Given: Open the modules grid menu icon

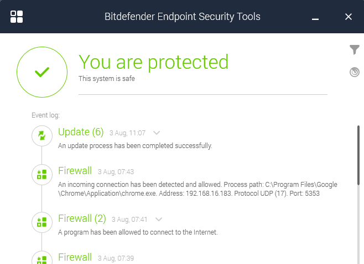Looking at the screenshot, I should pos(17,17).
